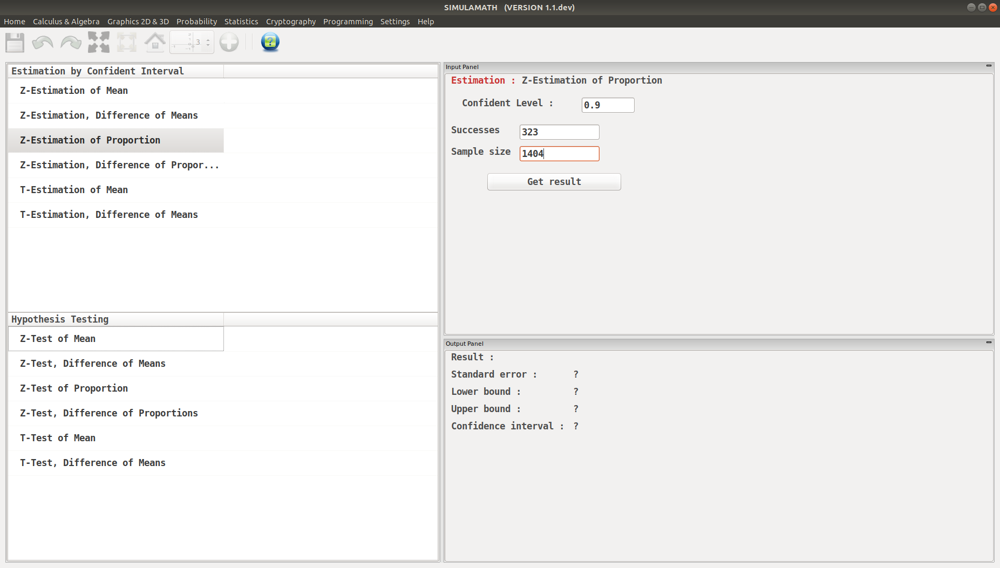Click the four-arrows expand view icon
The width and height of the screenshot is (1000, 568).
tap(99, 42)
